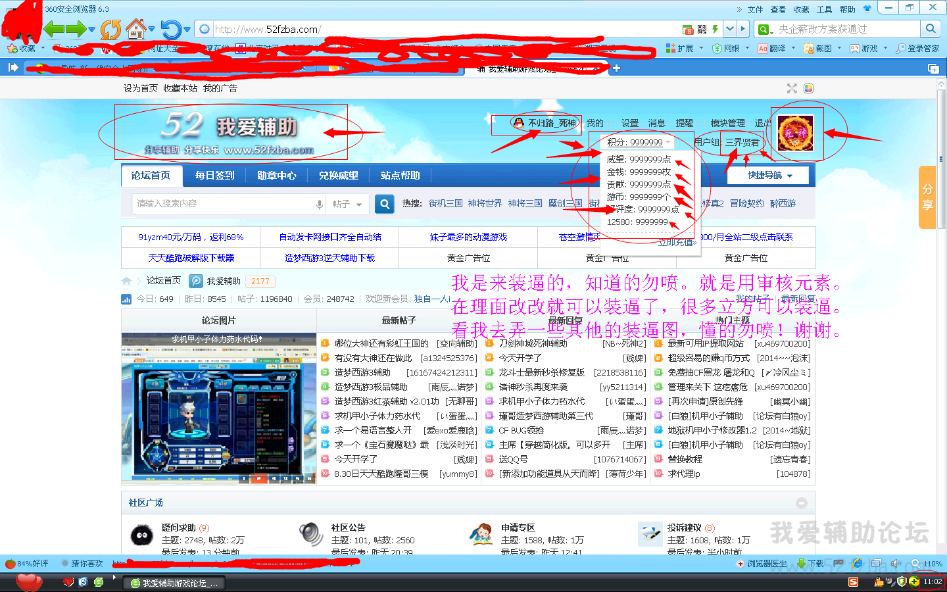
Task: Open the 我的广告 link
Action: pyautogui.click(x=220, y=88)
